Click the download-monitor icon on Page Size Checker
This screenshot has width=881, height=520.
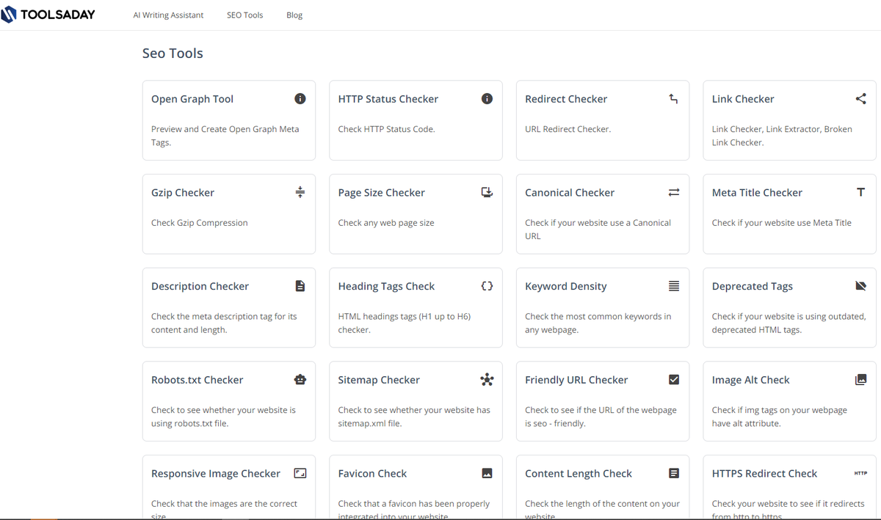point(487,192)
